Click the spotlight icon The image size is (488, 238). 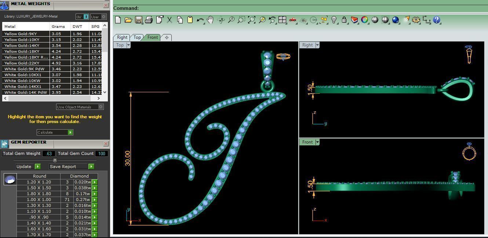[x=406, y=20]
